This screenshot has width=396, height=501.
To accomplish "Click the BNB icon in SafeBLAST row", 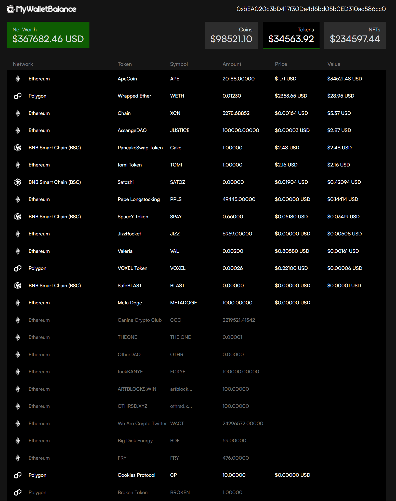I will tap(18, 286).
